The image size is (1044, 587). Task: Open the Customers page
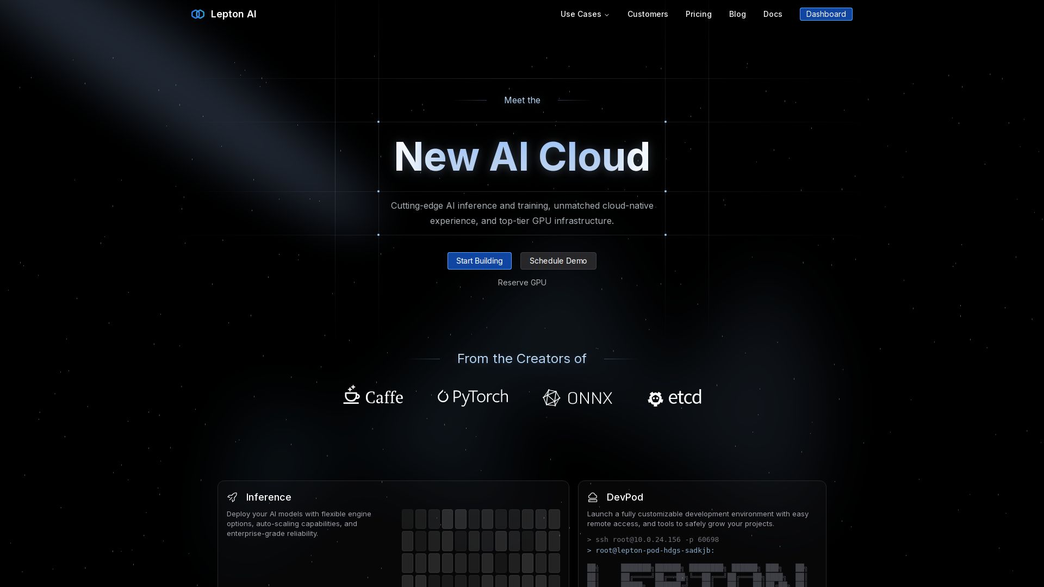pyautogui.click(x=647, y=14)
